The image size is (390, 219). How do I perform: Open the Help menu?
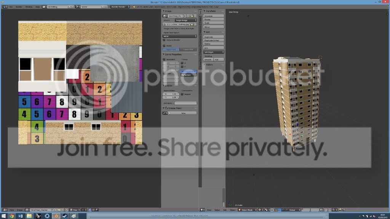(38, 7)
